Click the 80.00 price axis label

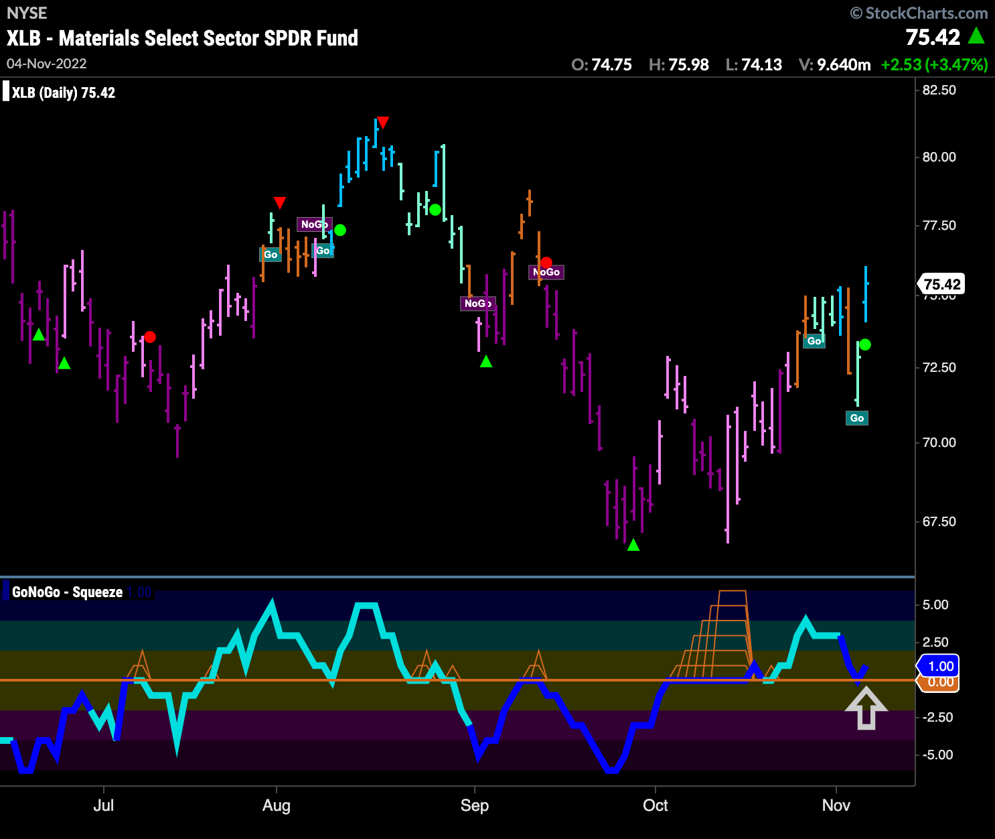coord(939,157)
